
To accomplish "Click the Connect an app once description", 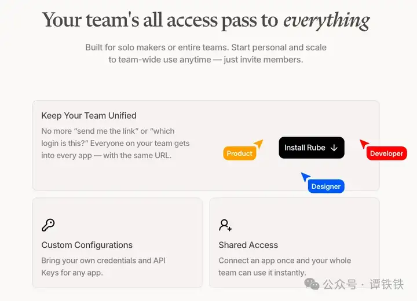I will tap(285, 266).
